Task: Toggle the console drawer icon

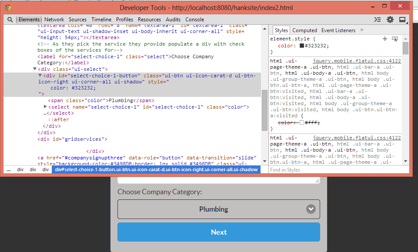Action: pos(377,19)
